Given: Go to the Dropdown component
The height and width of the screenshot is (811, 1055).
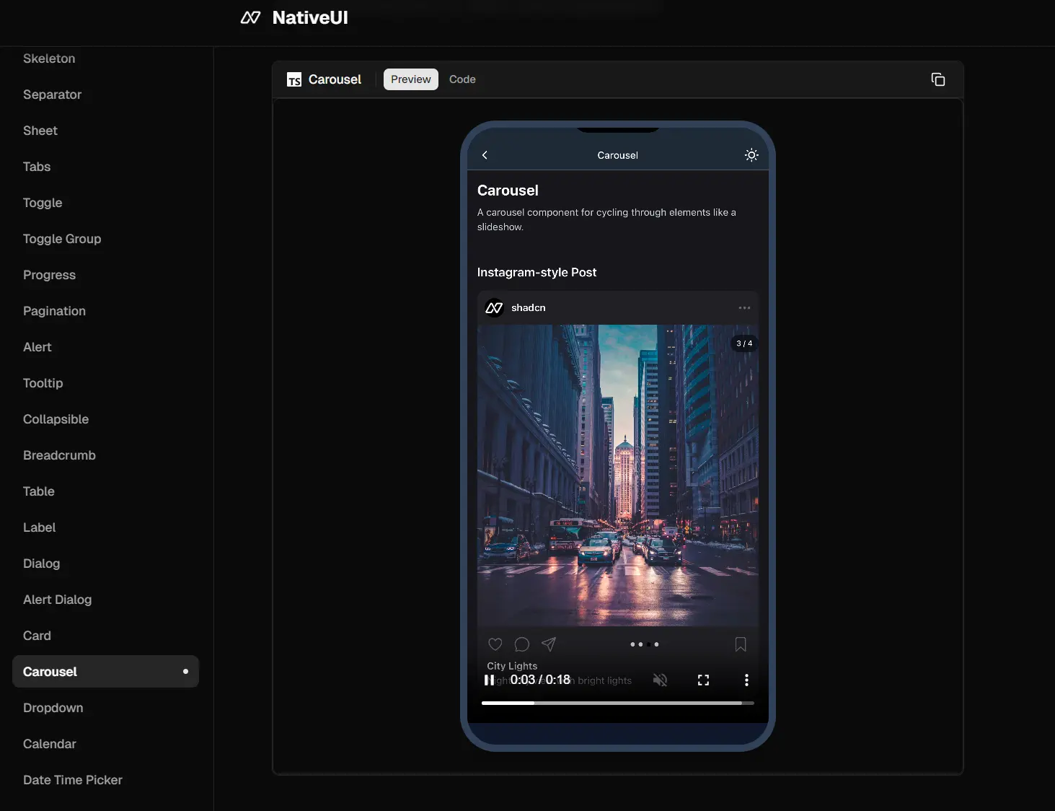Looking at the screenshot, I should (x=53, y=708).
